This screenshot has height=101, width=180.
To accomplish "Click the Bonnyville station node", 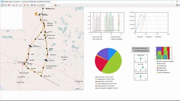I will coord(48,55).
